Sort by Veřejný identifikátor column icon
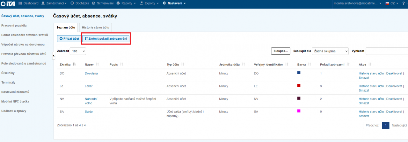 pos(287,64)
